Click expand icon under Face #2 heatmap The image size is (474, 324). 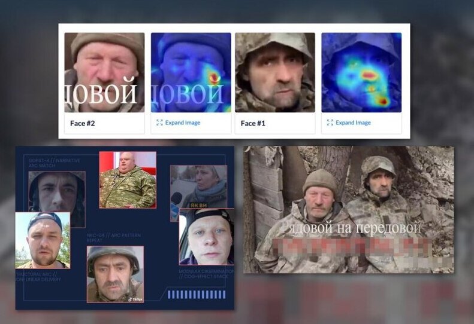(x=159, y=123)
